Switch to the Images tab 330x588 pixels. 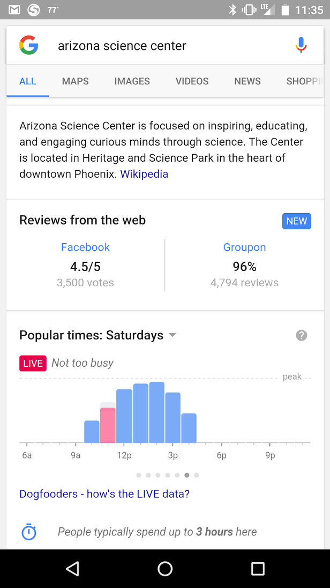pyautogui.click(x=132, y=81)
